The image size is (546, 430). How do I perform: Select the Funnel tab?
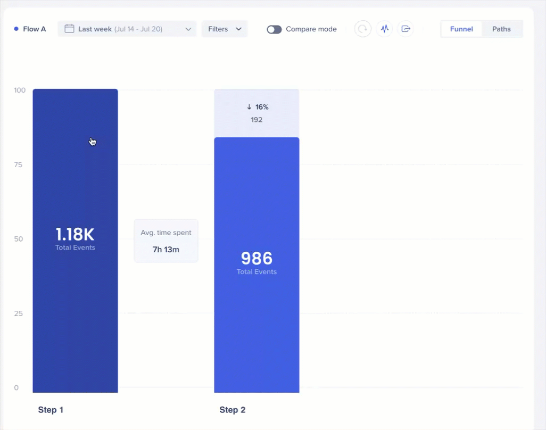tap(461, 29)
